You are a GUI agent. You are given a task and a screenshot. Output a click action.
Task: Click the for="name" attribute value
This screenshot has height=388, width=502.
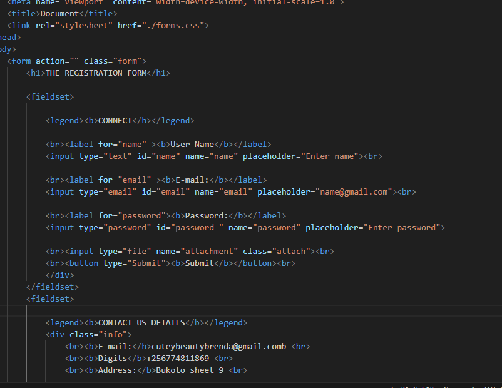point(132,145)
